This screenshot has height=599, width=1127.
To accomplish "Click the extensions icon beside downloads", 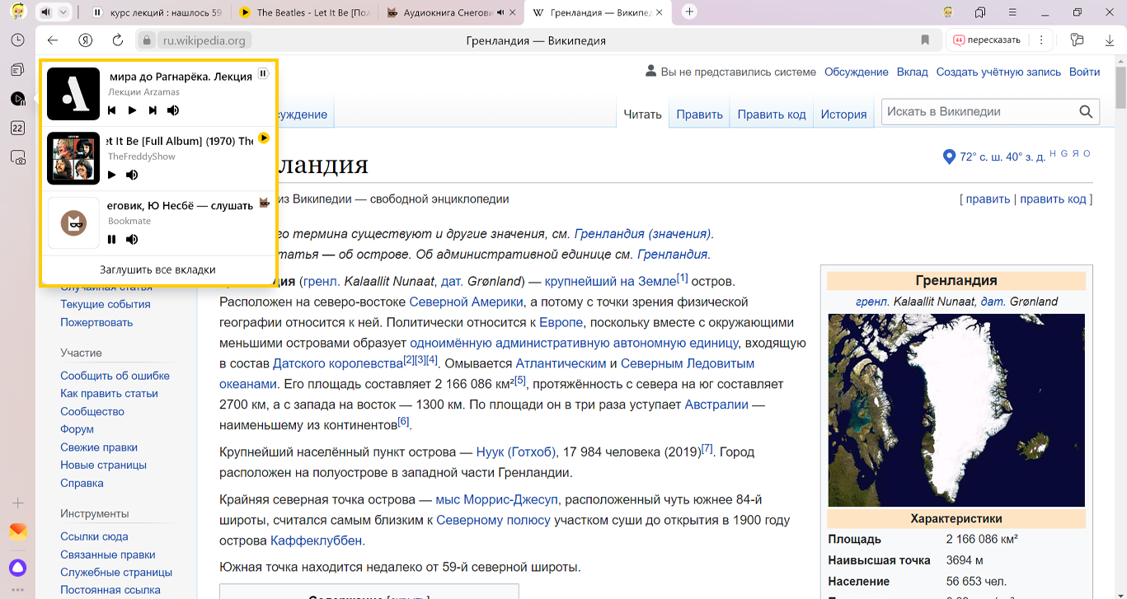I will [1077, 40].
